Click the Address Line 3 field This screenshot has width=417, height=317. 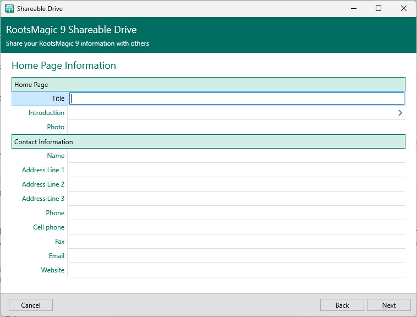(x=237, y=199)
